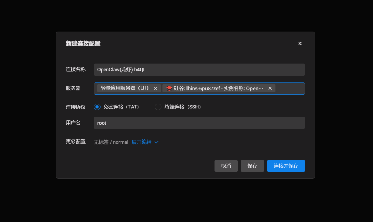
Task: Click the 连接协议 field label
Action: click(76, 107)
